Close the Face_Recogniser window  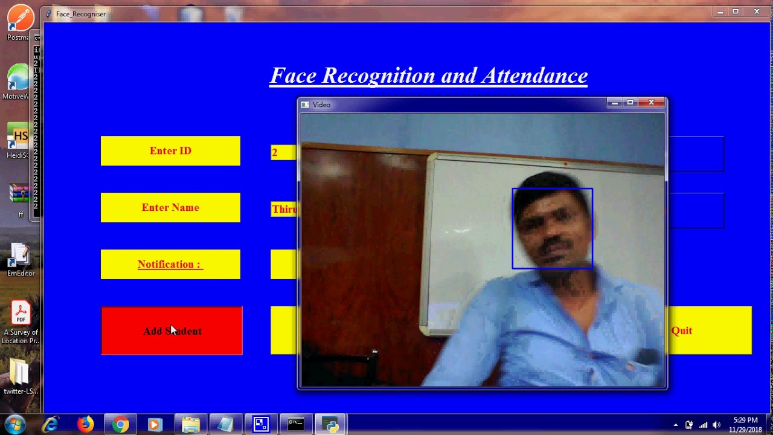[x=757, y=11]
